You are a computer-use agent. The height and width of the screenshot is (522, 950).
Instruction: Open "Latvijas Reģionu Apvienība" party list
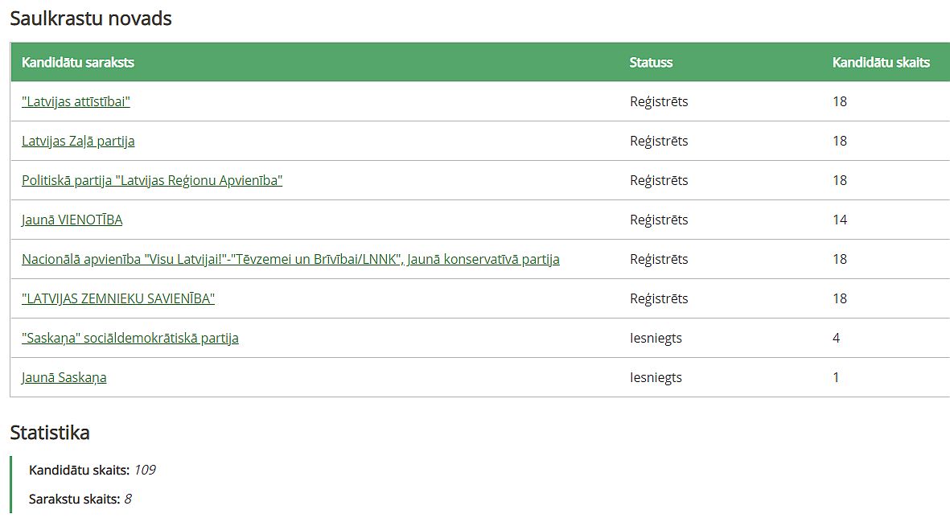pyautogui.click(x=152, y=180)
